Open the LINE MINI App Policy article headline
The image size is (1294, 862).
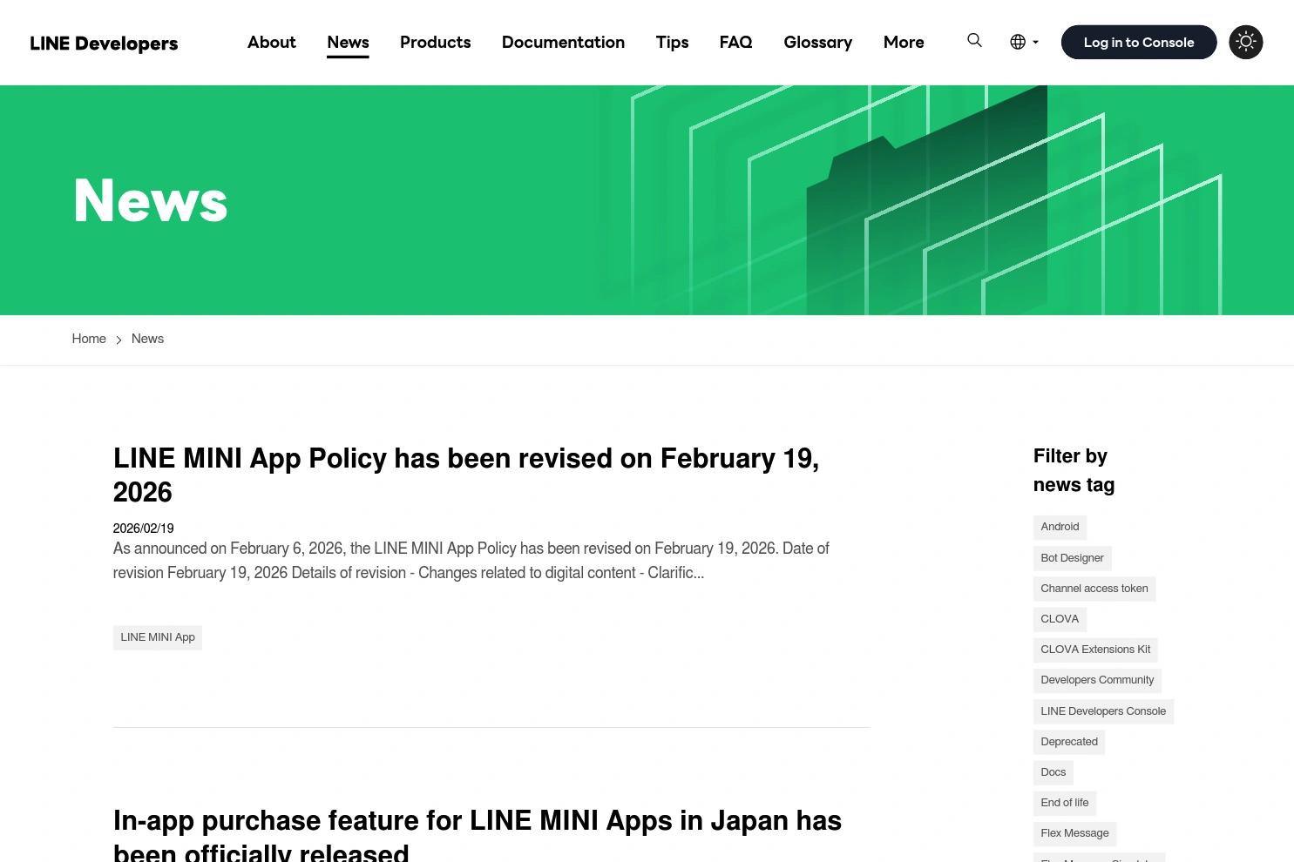point(466,475)
